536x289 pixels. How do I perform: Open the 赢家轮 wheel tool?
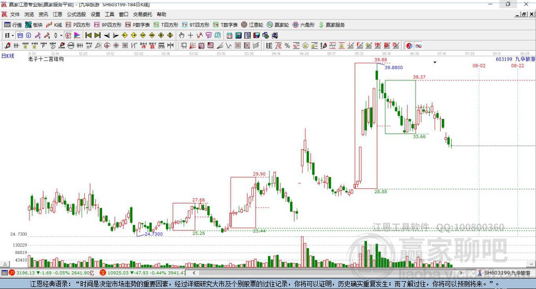tap(278, 25)
